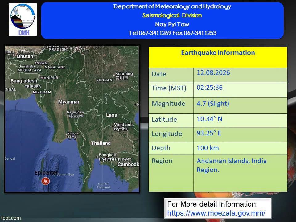This screenshot has width=296, height=222.
Task: Click the Nay Pyi Taw text
Action: [172, 24]
